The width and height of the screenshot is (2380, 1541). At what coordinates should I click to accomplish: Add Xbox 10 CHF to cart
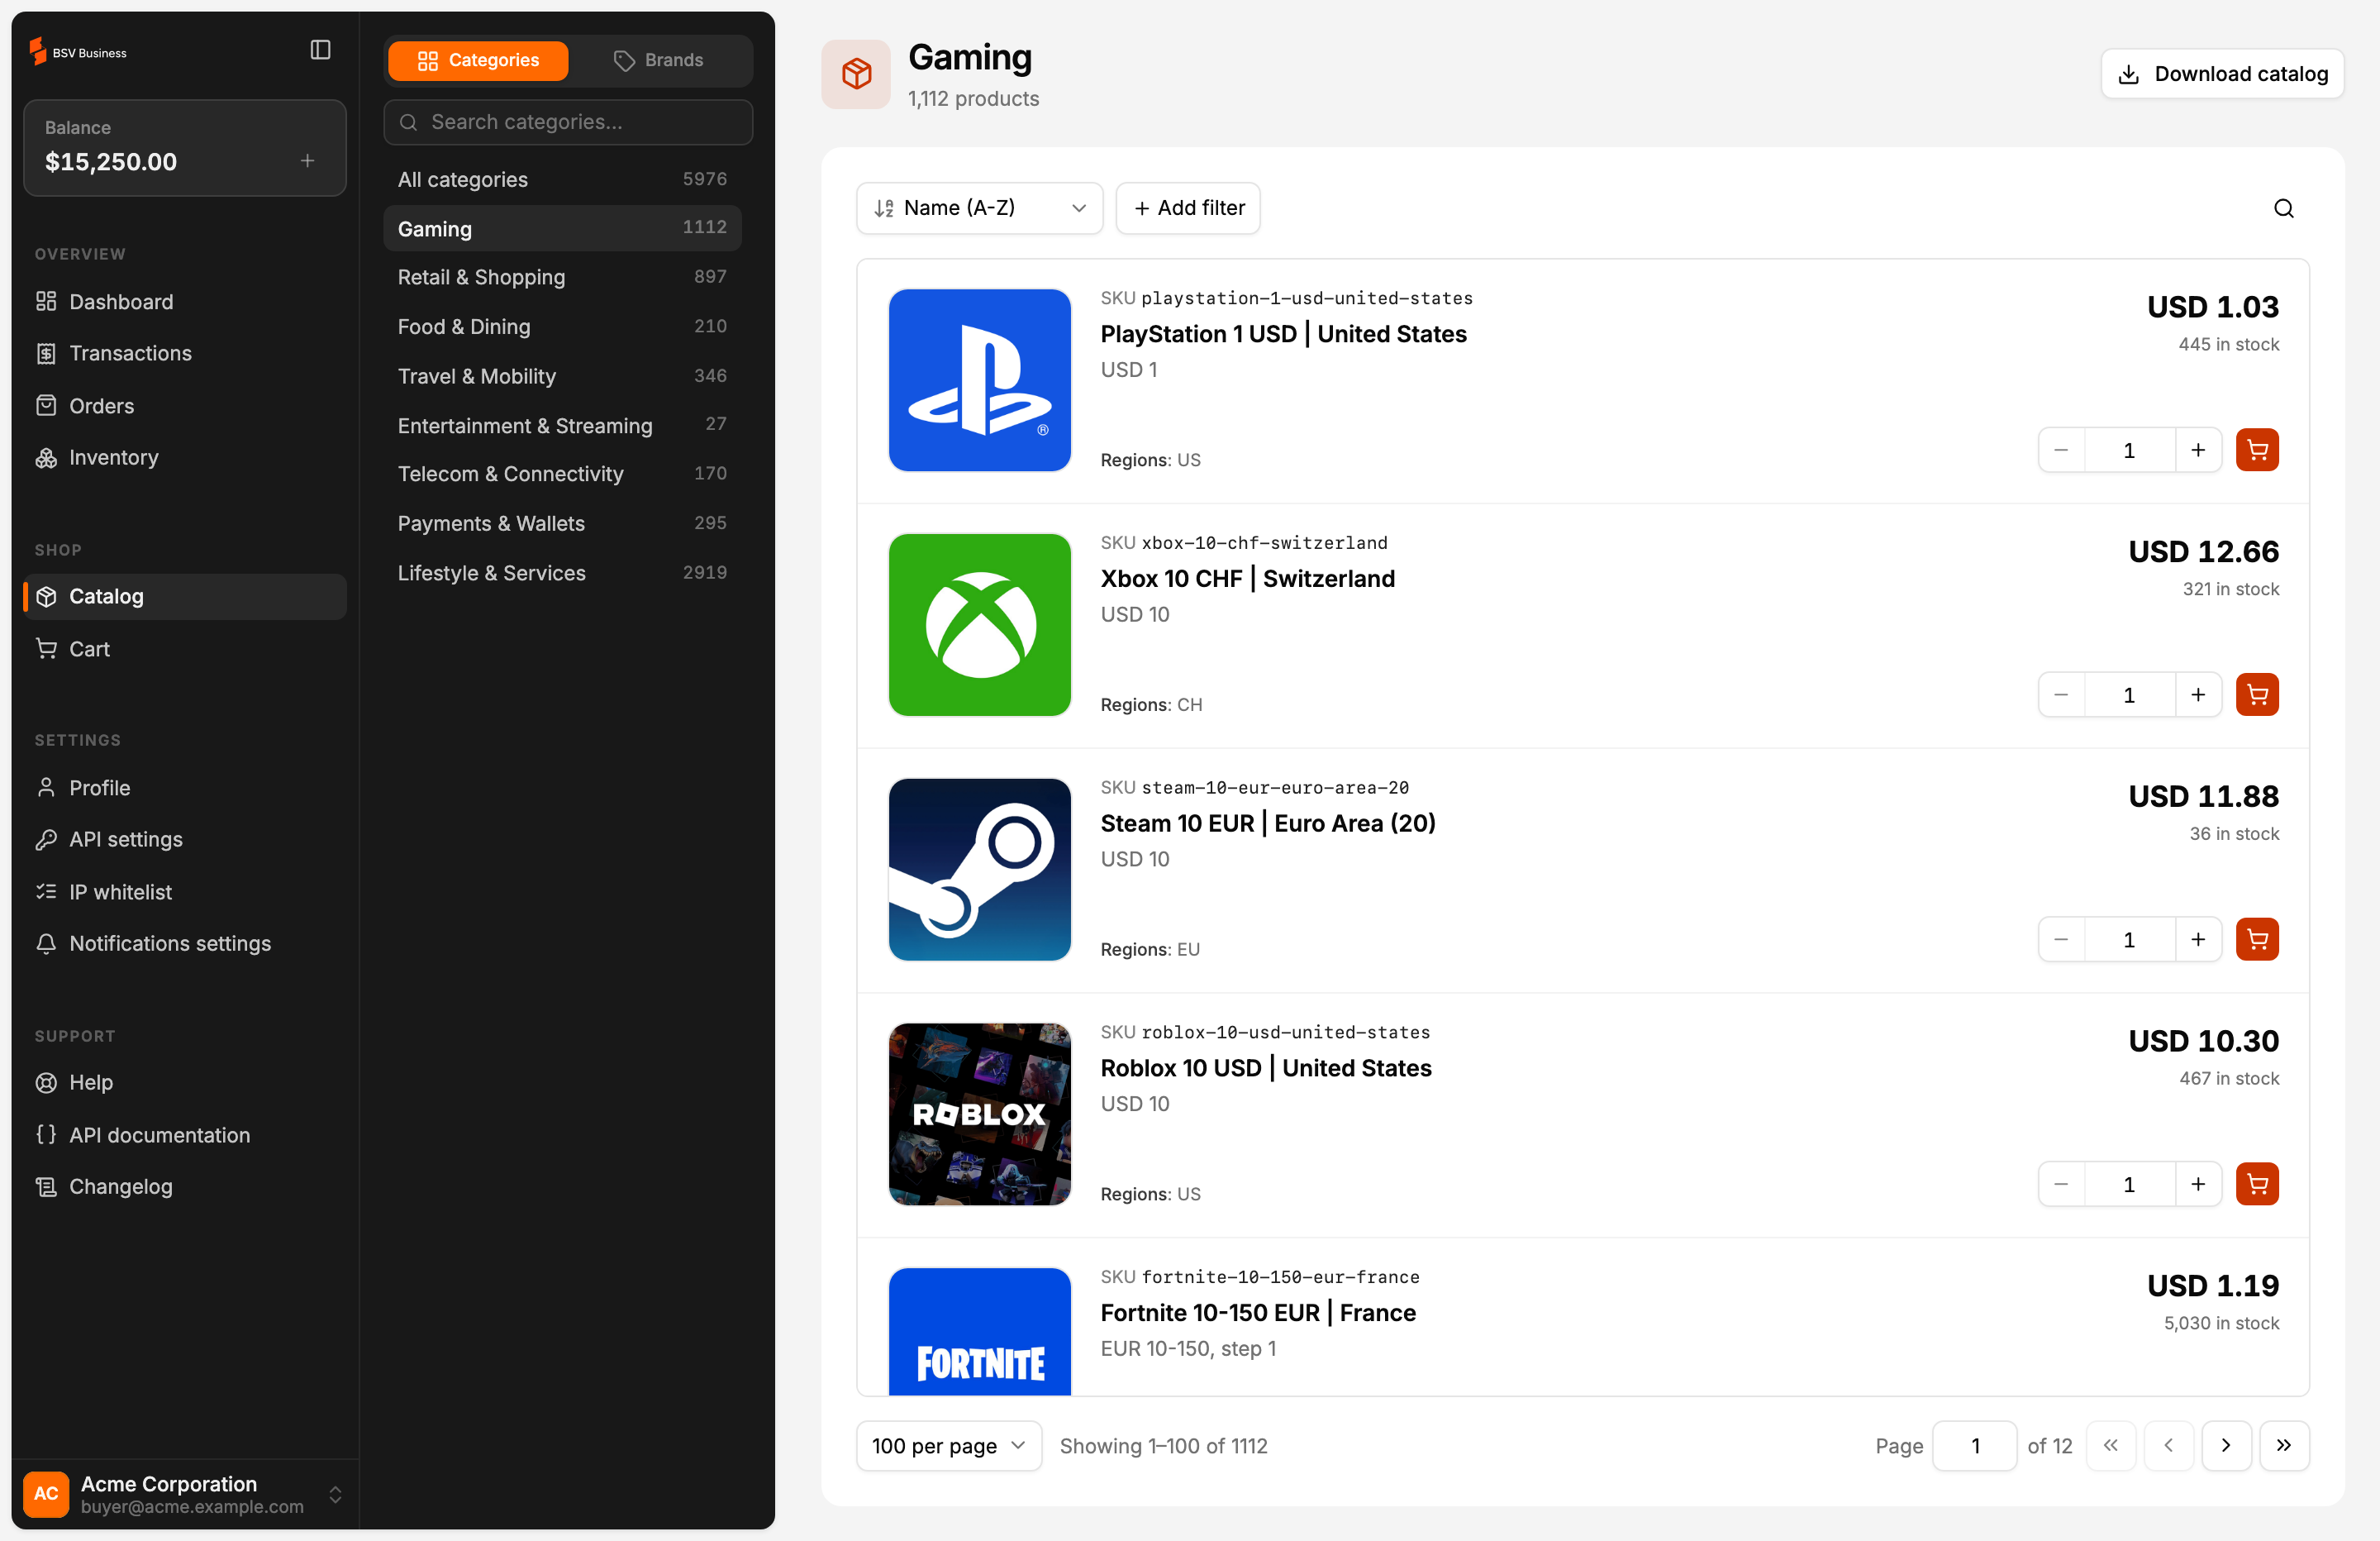[2257, 694]
